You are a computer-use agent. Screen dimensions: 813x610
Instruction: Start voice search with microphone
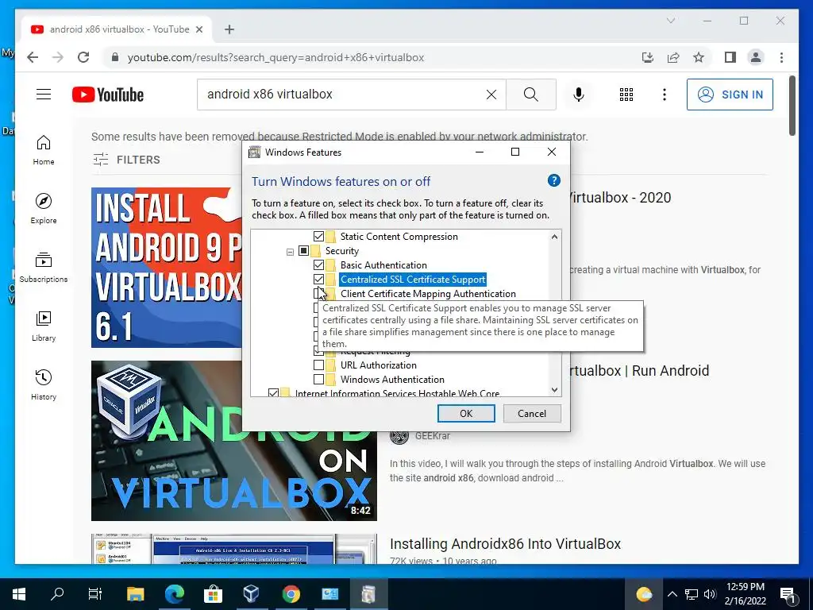pos(579,95)
